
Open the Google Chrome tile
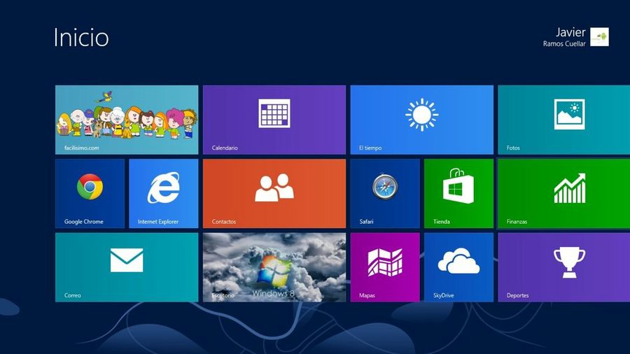point(90,193)
